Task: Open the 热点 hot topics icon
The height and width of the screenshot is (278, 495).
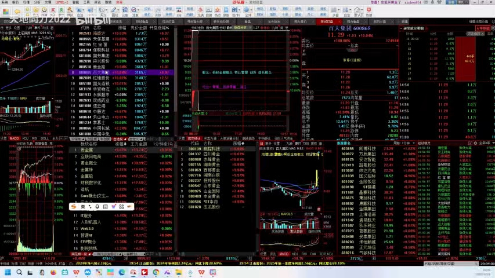Action: (x=218, y=12)
